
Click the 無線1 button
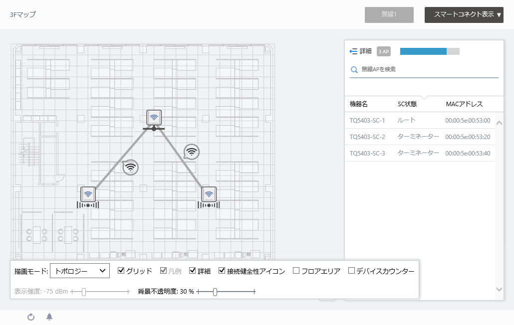coord(389,15)
